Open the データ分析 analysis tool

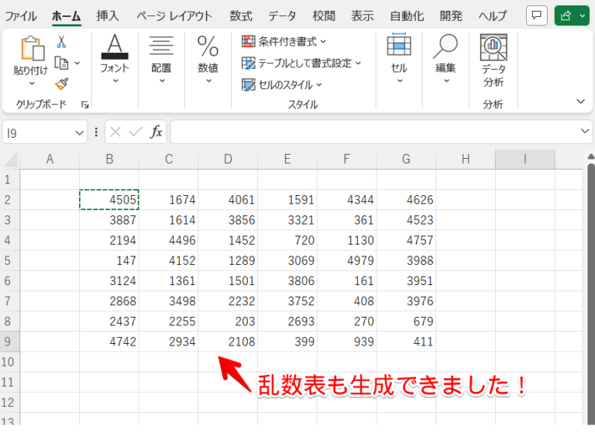(494, 60)
